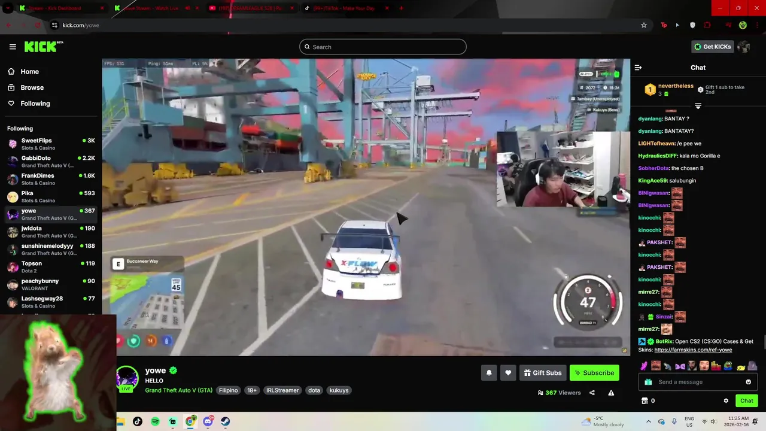This screenshot has height=431, width=766.
Task: Click the KingAce59 username in chat
Action: (x=652, y=180)
